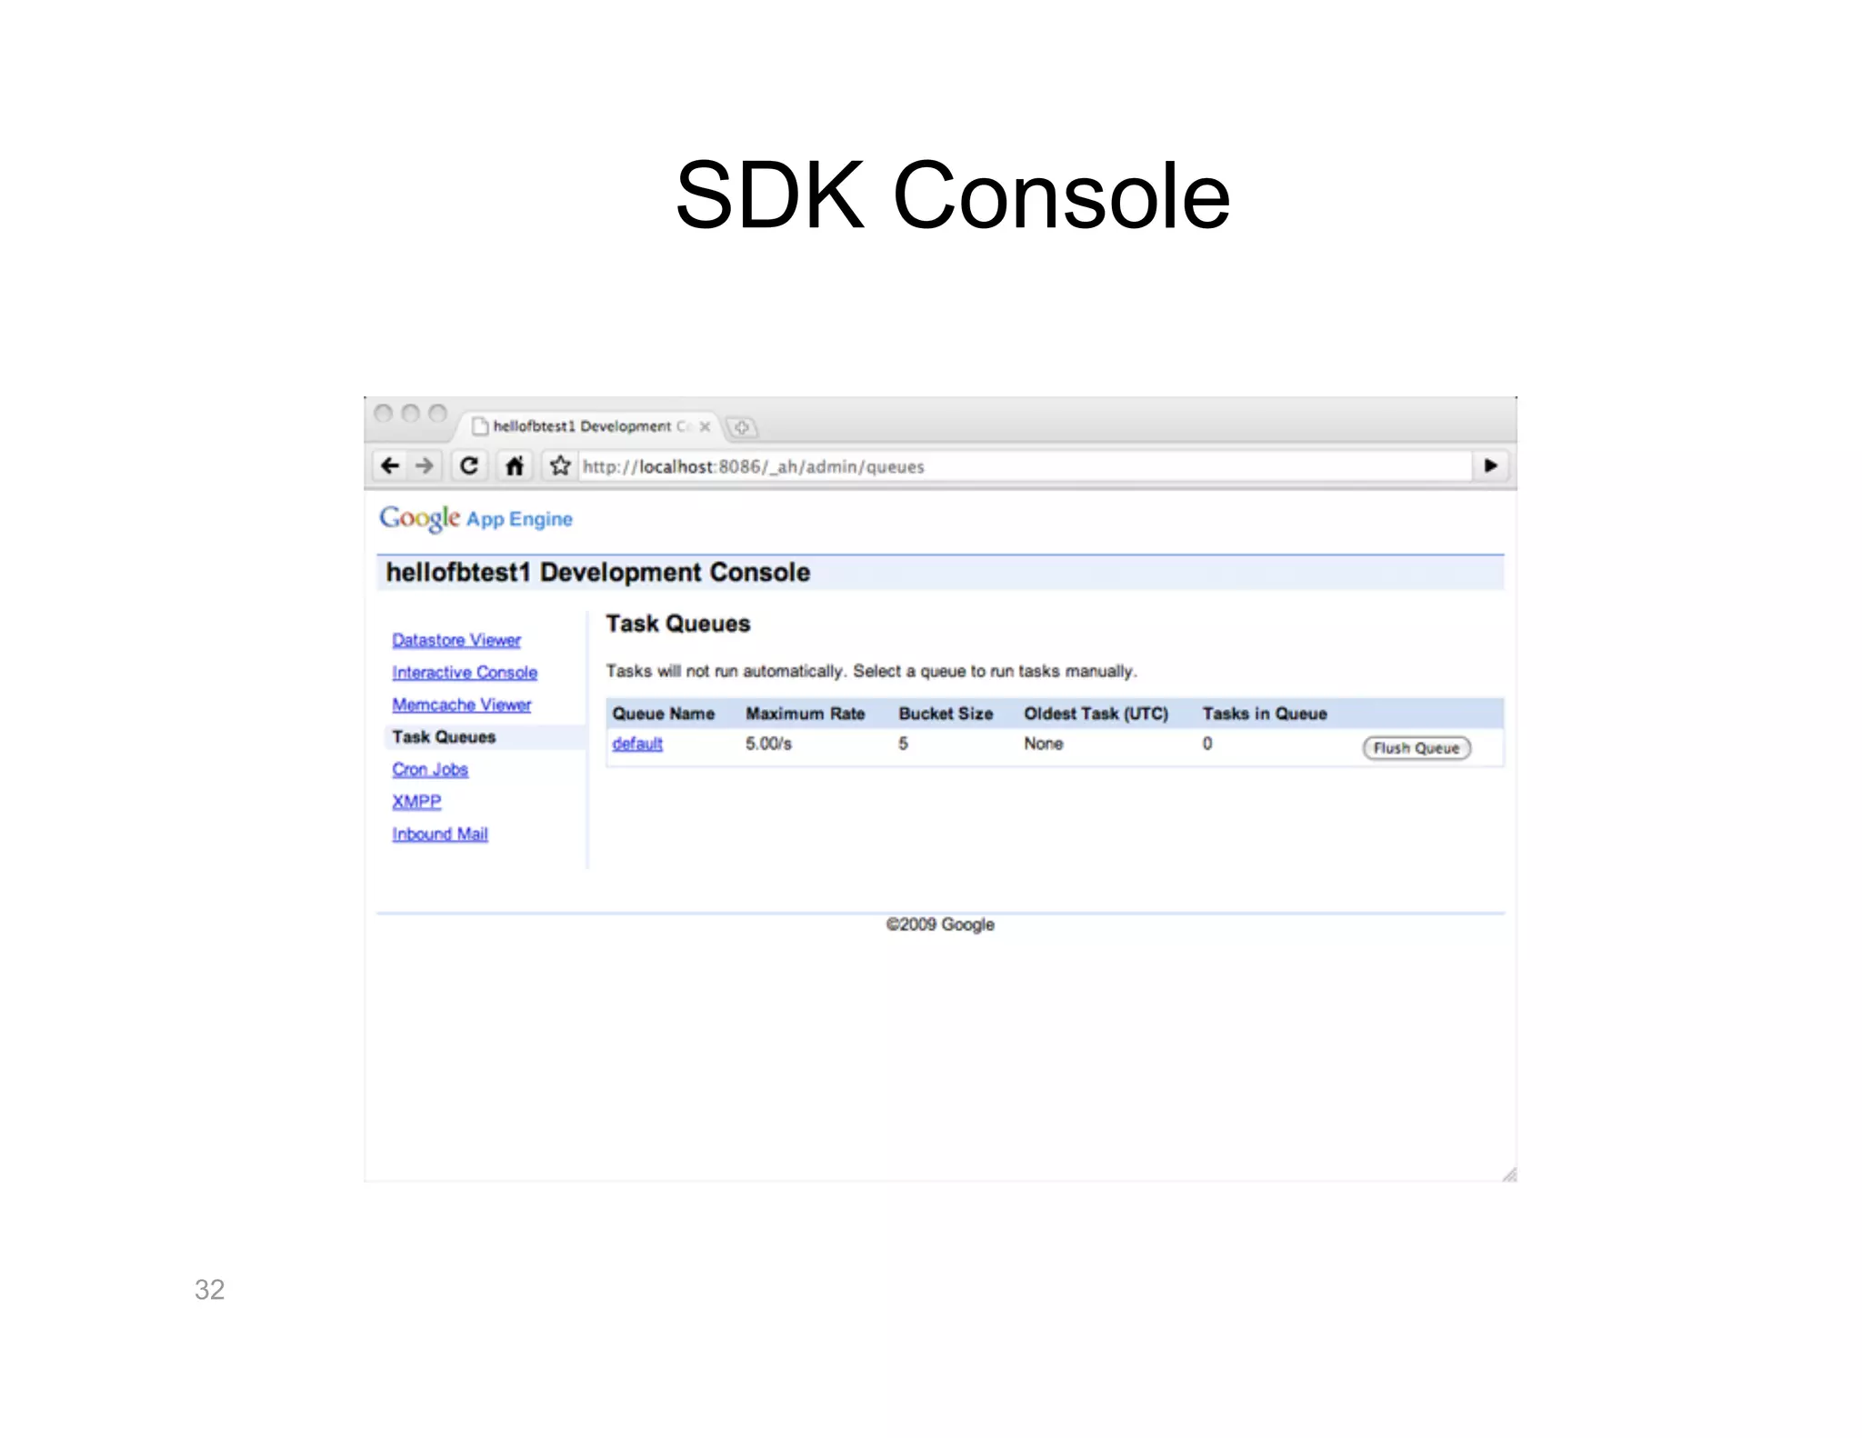Open a new tab with the plus button
The width and height of the screenshot is (1862, 1438).
(x=742, y=427)
